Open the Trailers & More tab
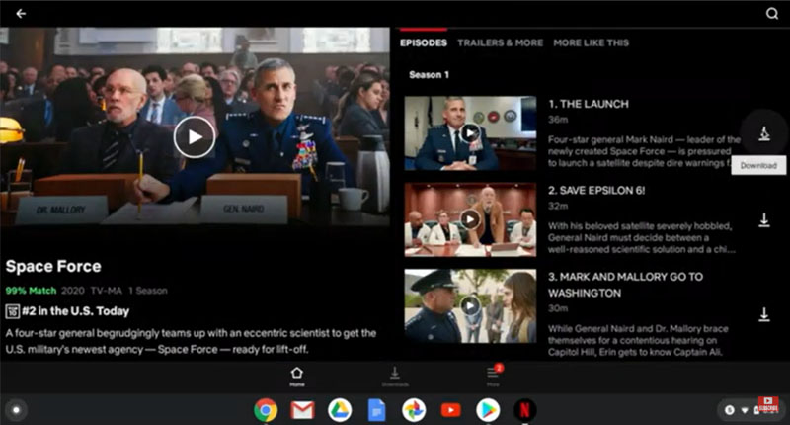Image resolution: width=790 pixels, height=425 pixels. [501, 42]
